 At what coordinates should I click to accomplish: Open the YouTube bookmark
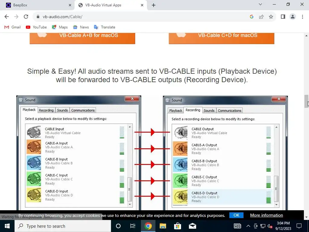coord(36,27)
